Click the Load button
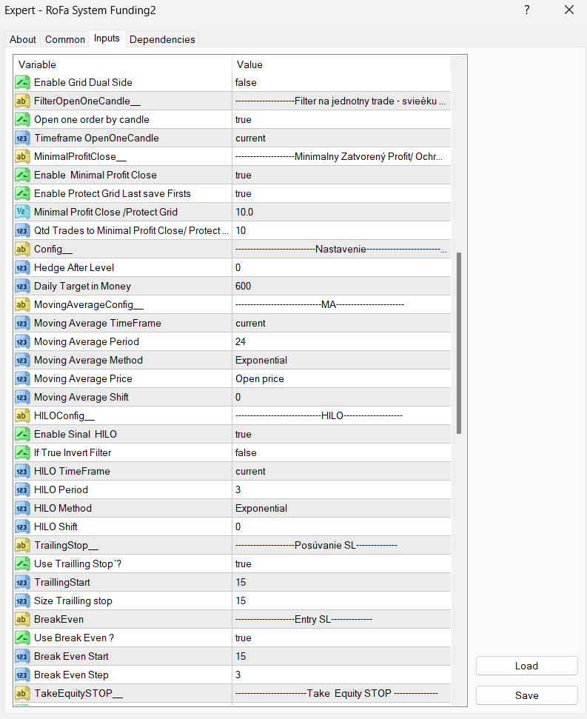587x719 pixels. coord(526,666)
